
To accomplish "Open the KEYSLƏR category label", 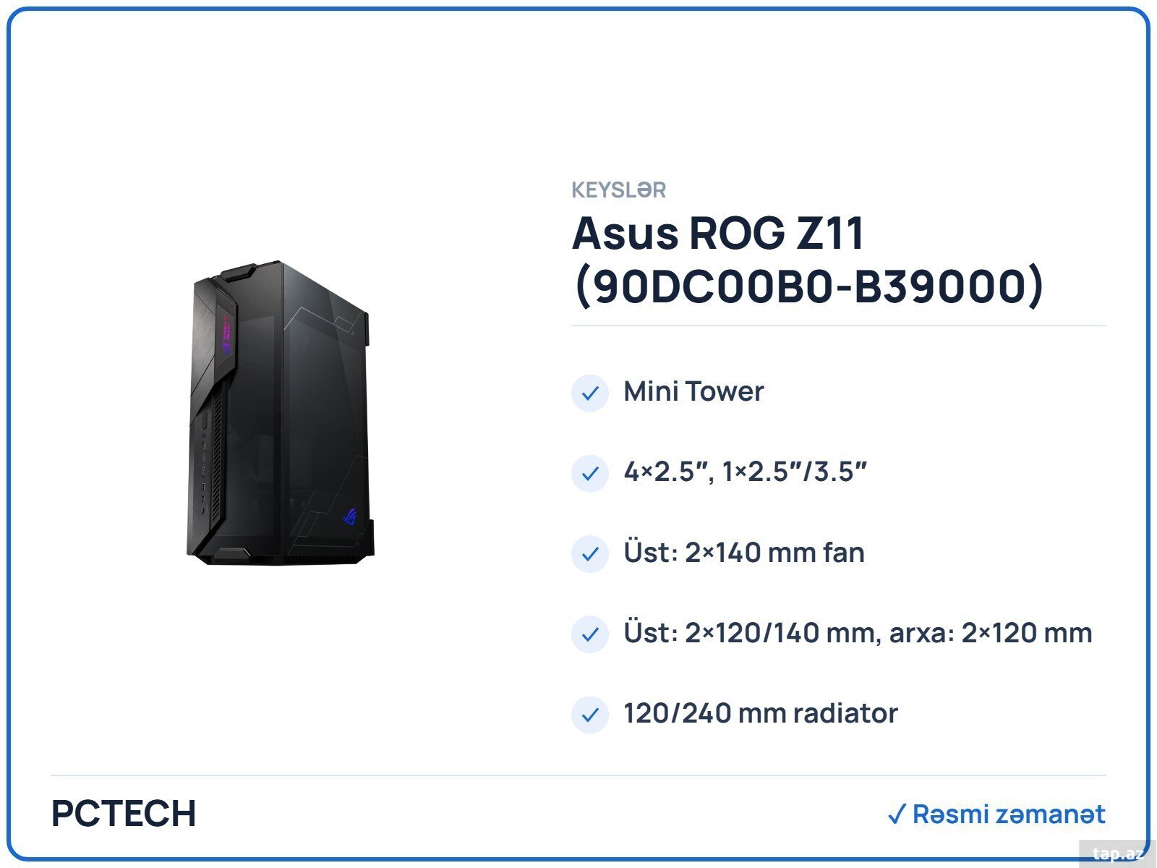I will 619,190.
